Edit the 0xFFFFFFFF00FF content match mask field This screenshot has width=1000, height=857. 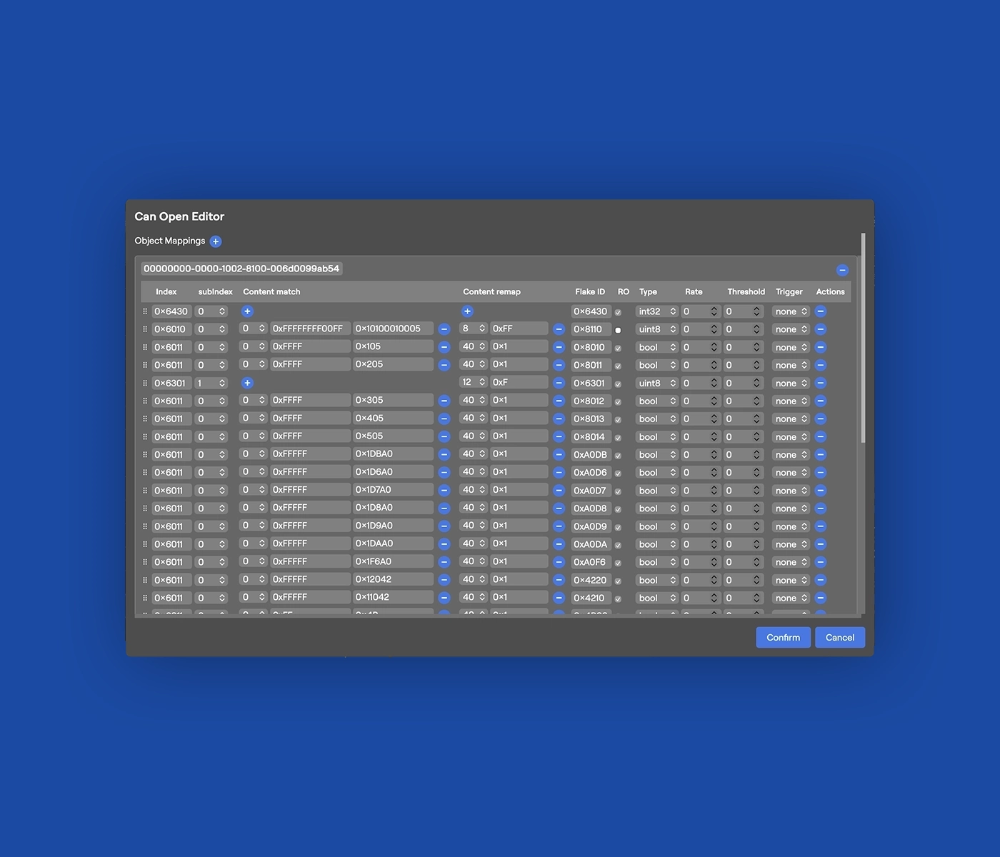pos(309,329)
